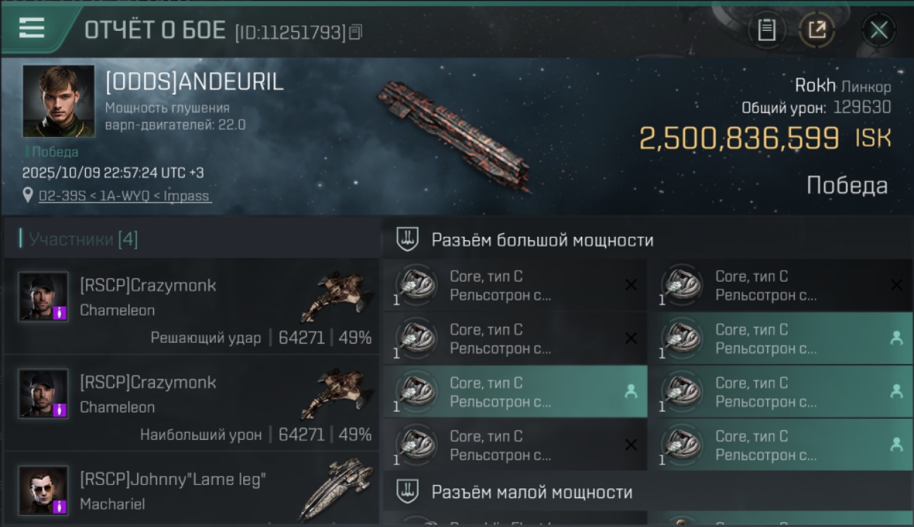This screenshot has width=914, height=527.
Task: Open the hamburger menu in header
Action: click(32, 28)
